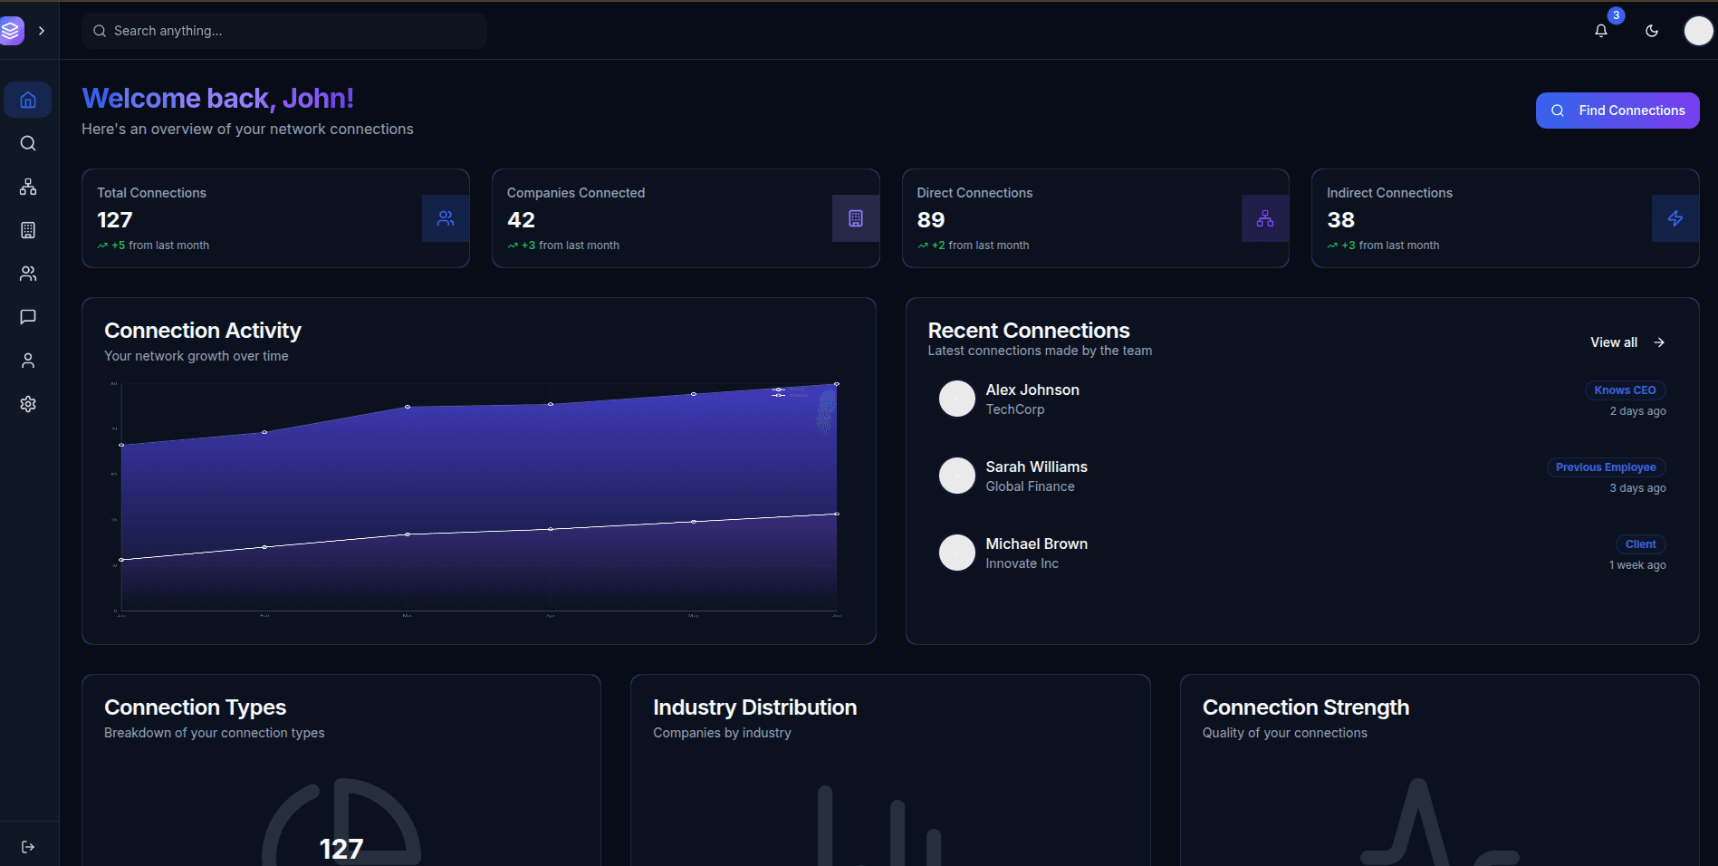Viewport: 1718px width, 866px height.
Task: Open the settings gear in sidebar
Action: (x=28, y=404)
